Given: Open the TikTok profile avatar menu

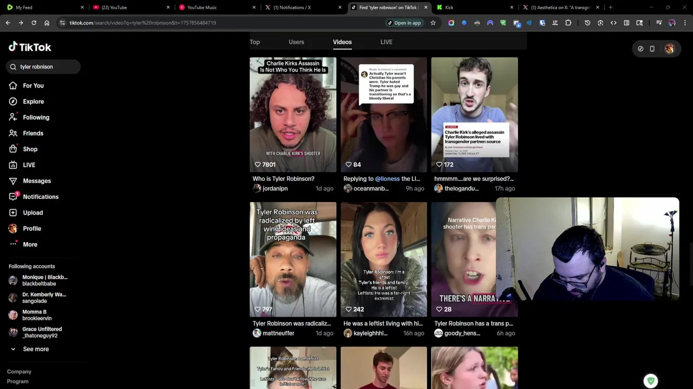Looking at the screenshot, I should click(670, 49).
